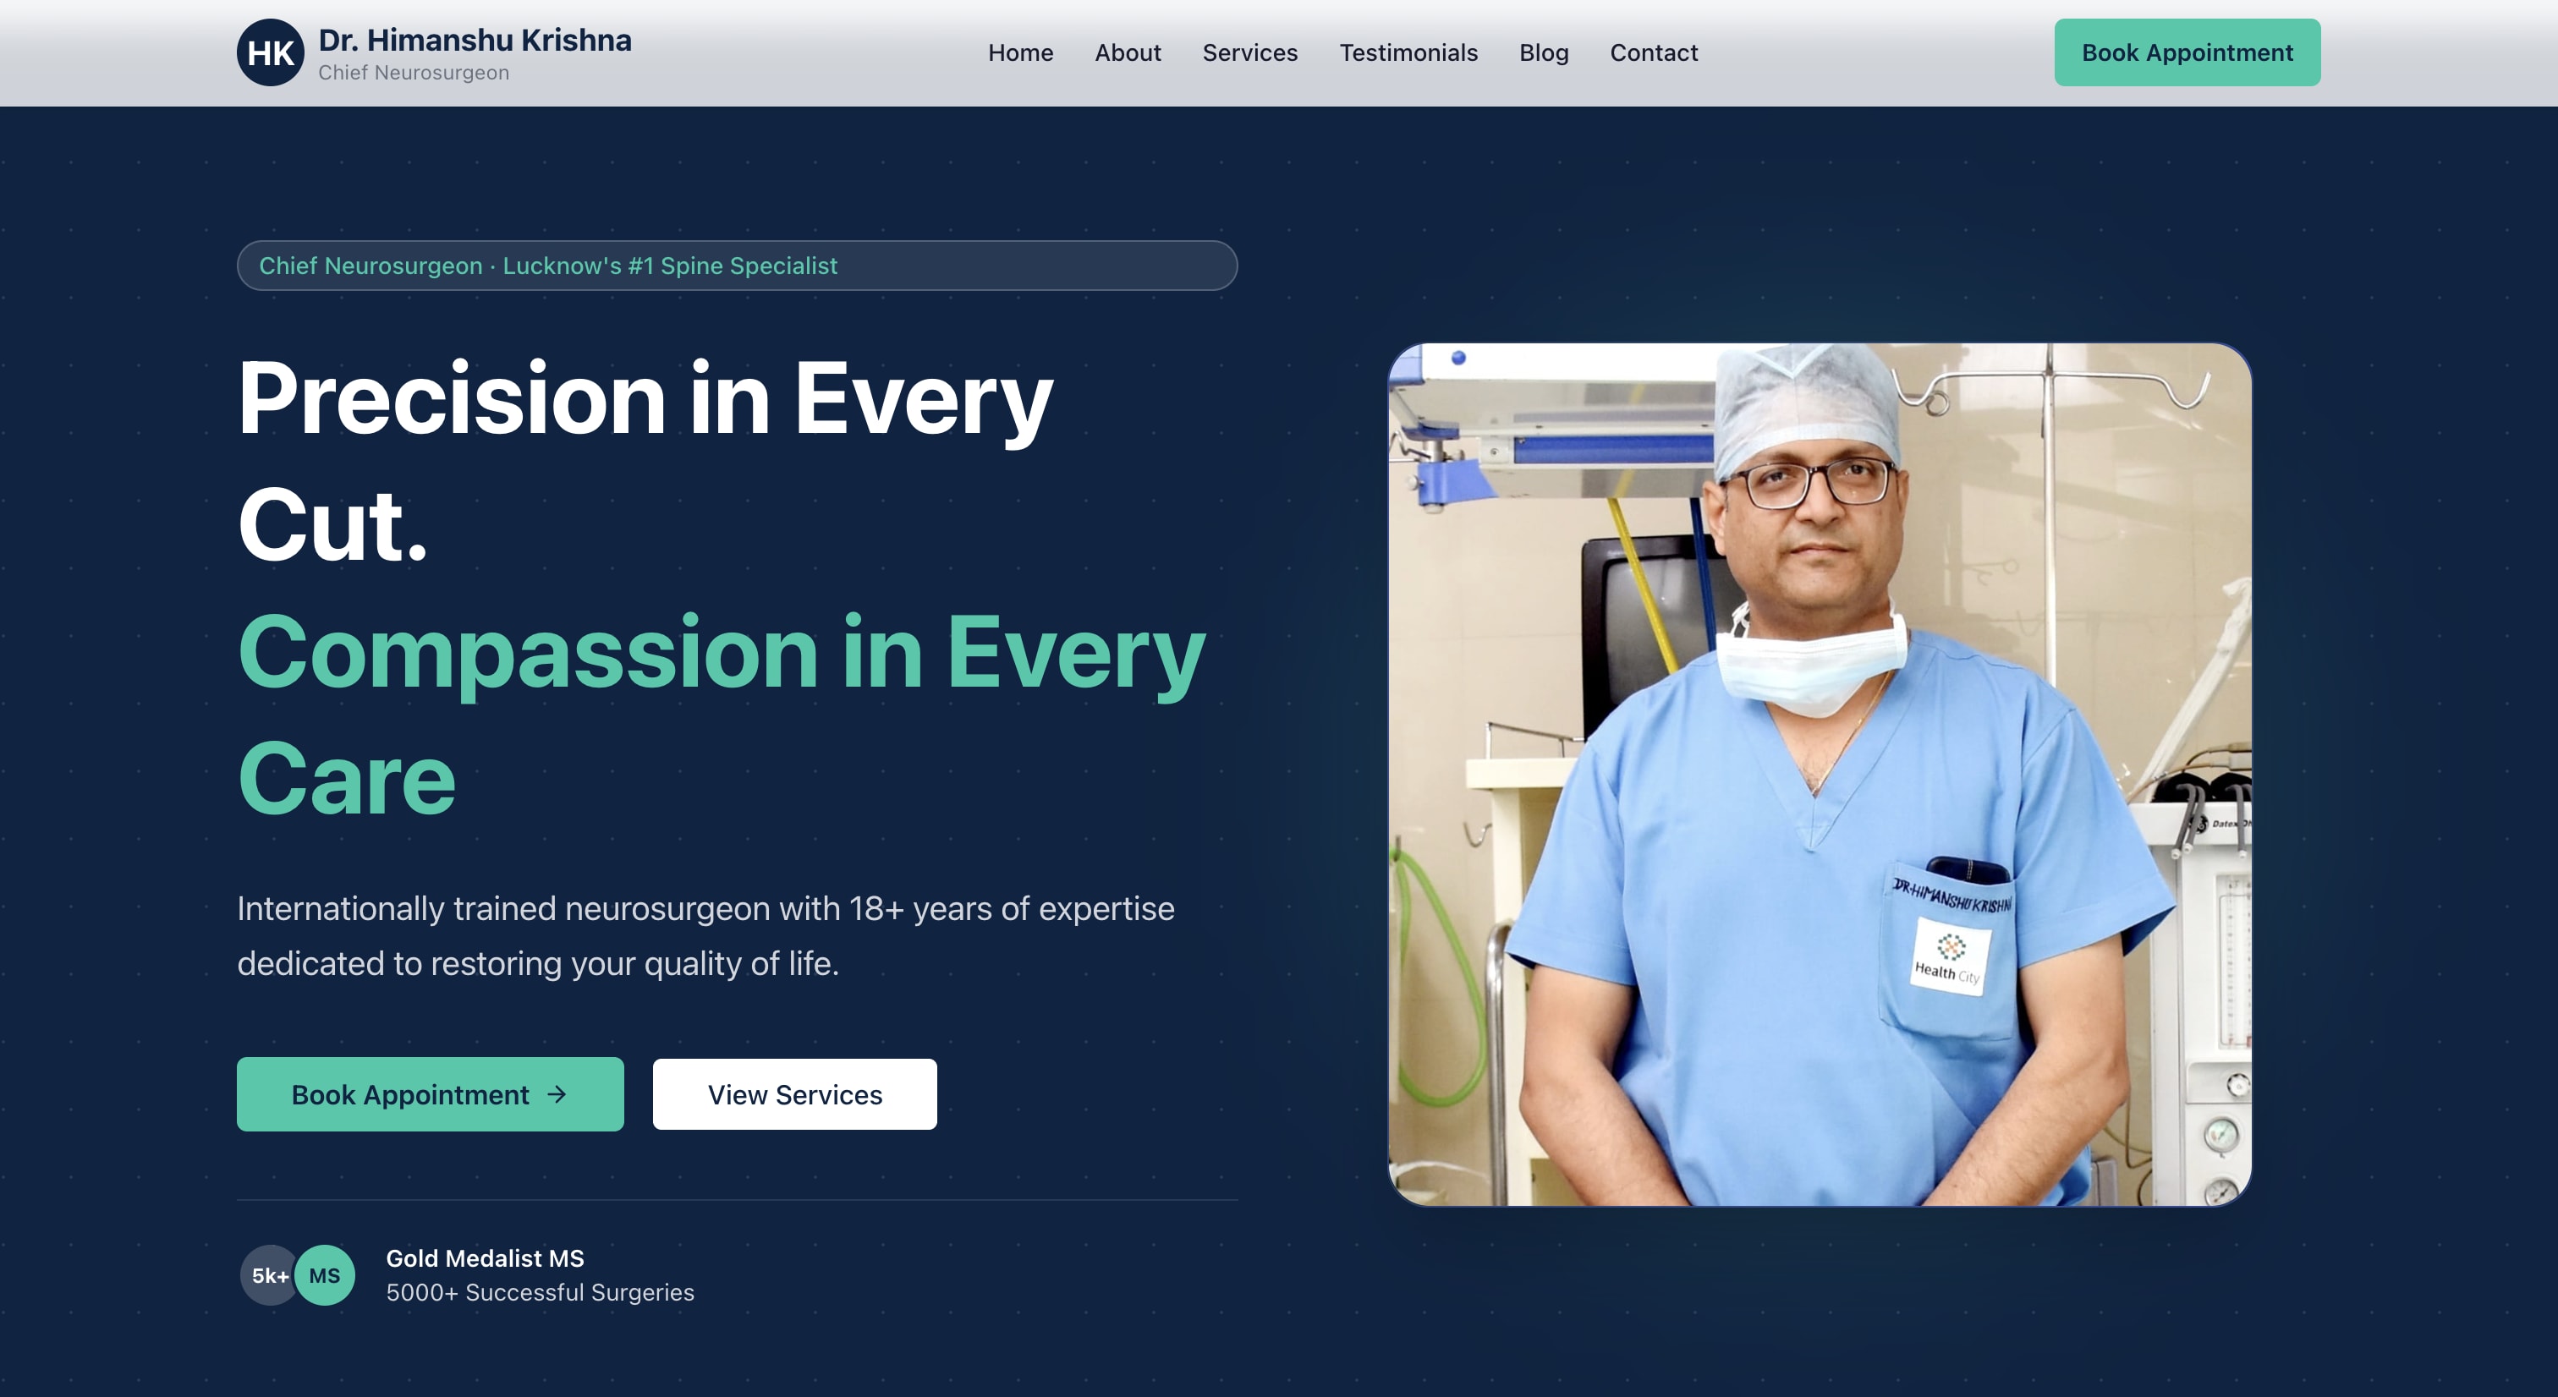Viewport: 2558px width, 1397px height.
Task: Click hero Book Appointment button with arrow
Action: point(430,1094)
